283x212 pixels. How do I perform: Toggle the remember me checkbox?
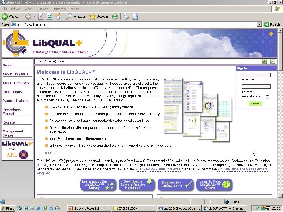coord(268,97)
